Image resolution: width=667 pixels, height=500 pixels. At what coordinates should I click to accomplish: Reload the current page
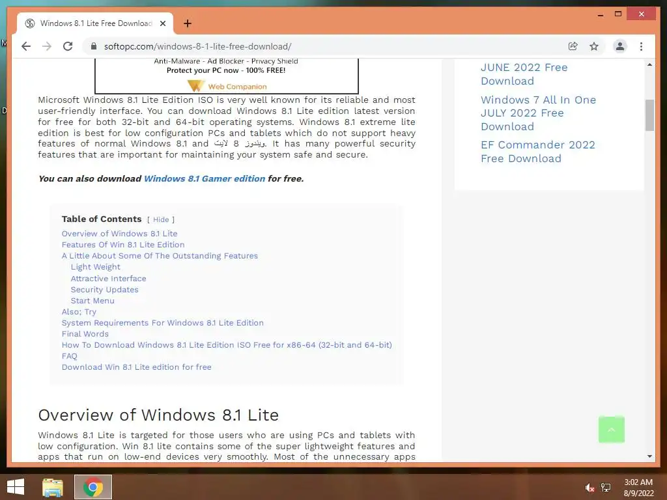point(68,46)
